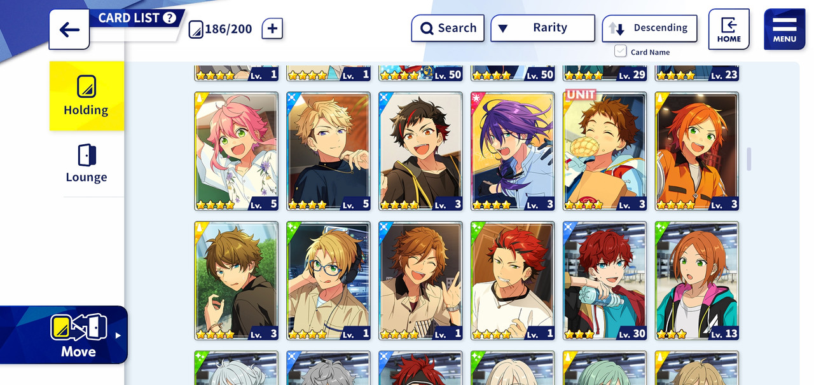Expand the small arrow beside Move

118,335
